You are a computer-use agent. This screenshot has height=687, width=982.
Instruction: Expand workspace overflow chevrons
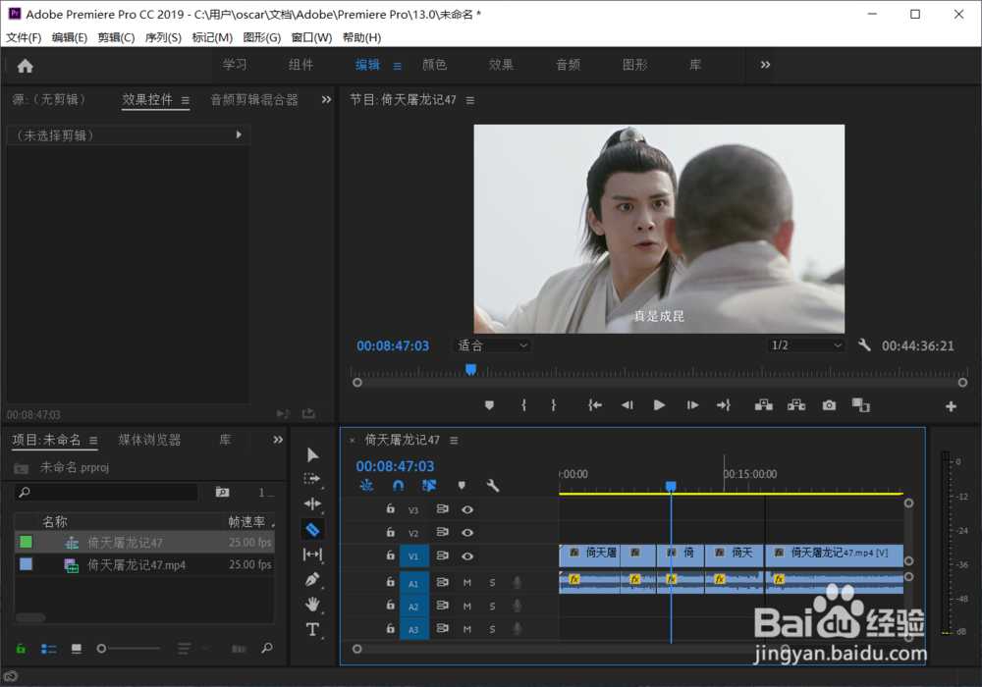click(x=765, y=65)
